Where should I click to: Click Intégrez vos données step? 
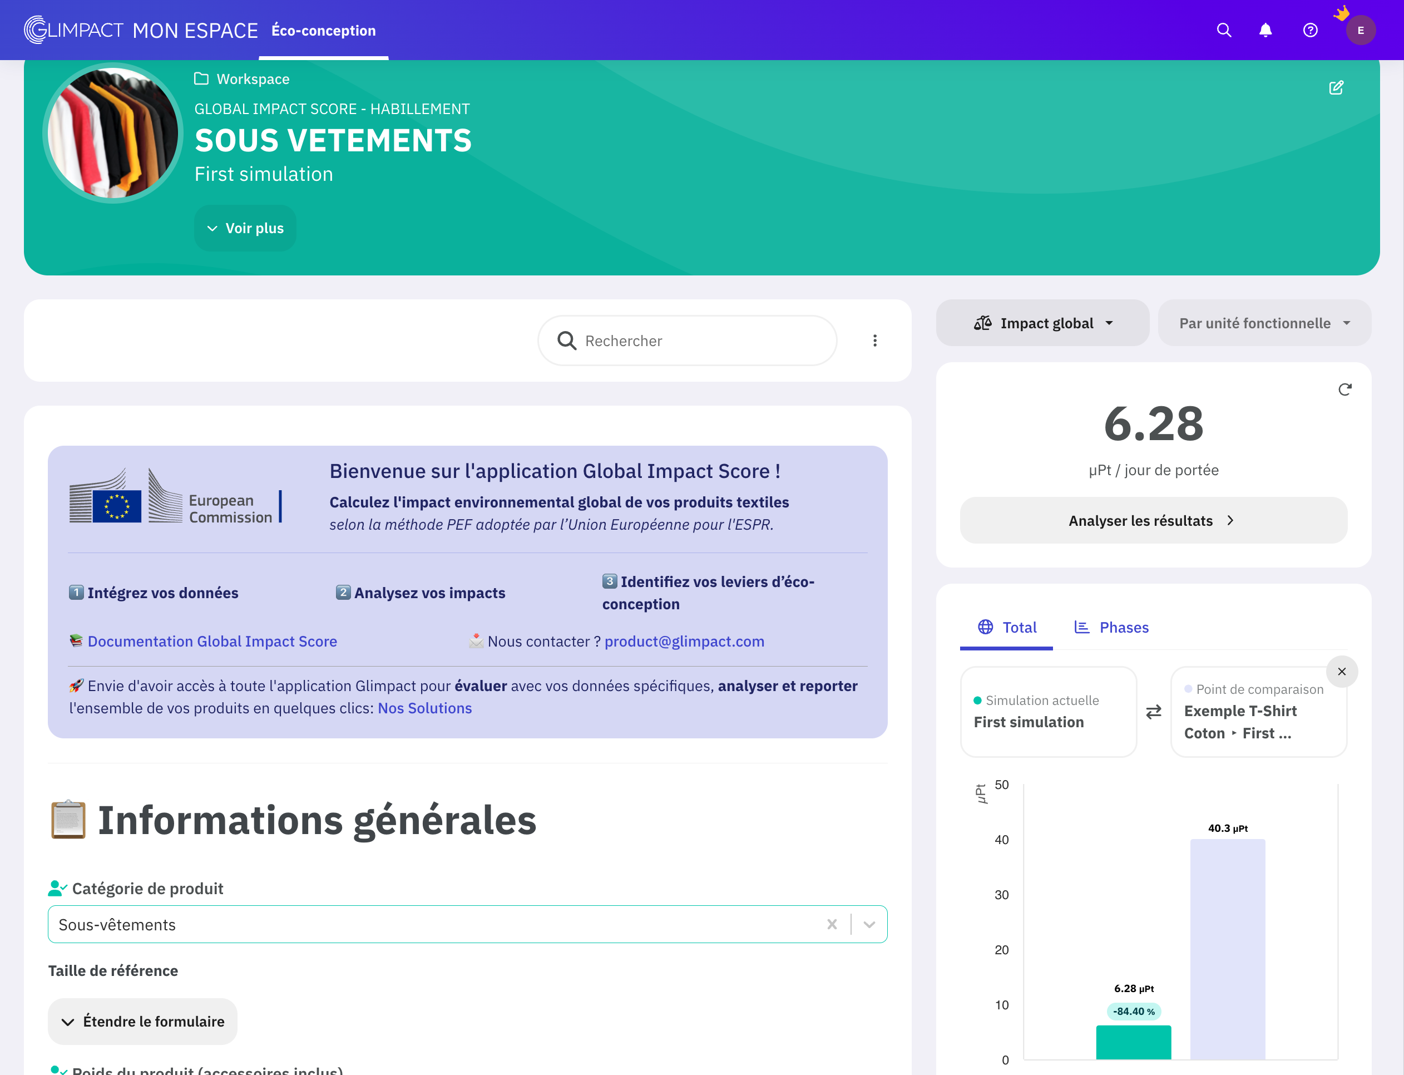click(154, 593)
